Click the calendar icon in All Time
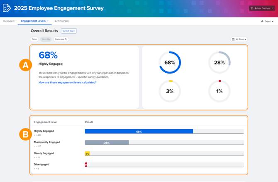This screenshot has height=182, width=278. click(x=233, y=39)
